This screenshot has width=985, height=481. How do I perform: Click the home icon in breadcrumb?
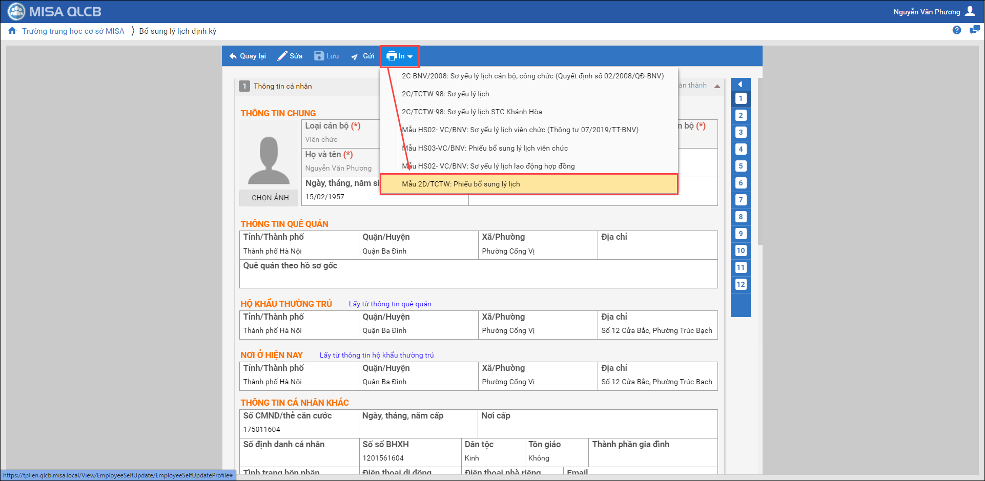point(12,31)
